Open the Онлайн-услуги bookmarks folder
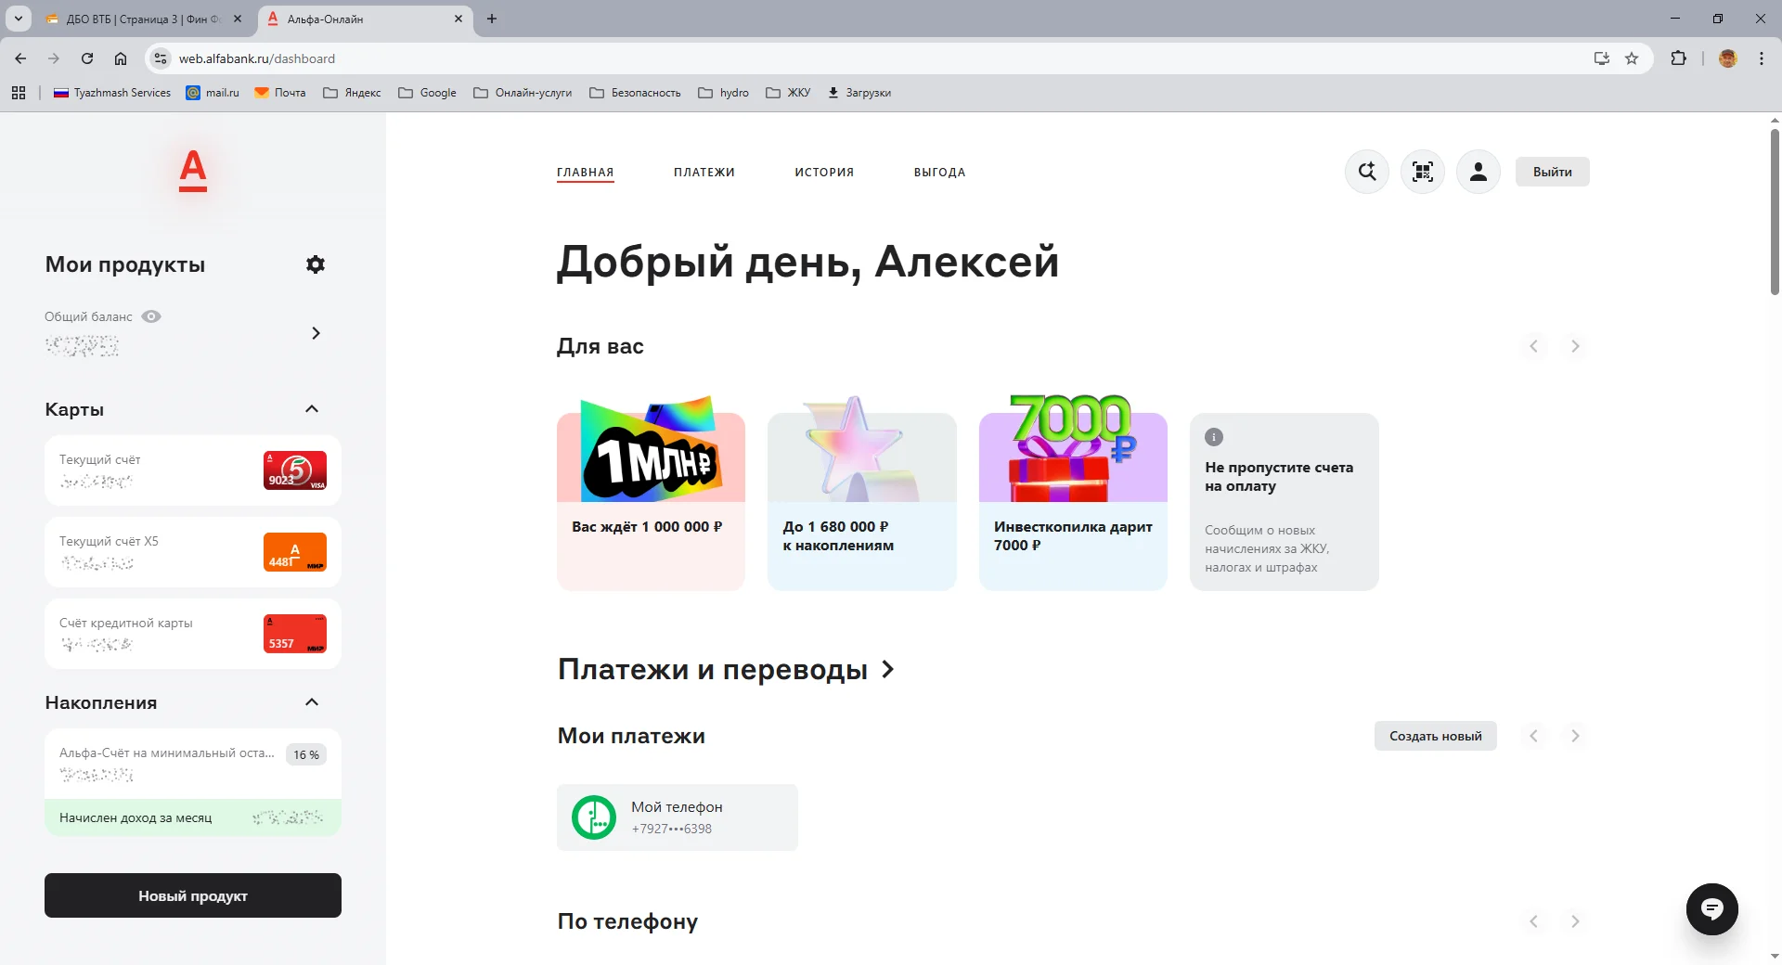Viewport: 1782px width, 965px height. click(523, 93)
